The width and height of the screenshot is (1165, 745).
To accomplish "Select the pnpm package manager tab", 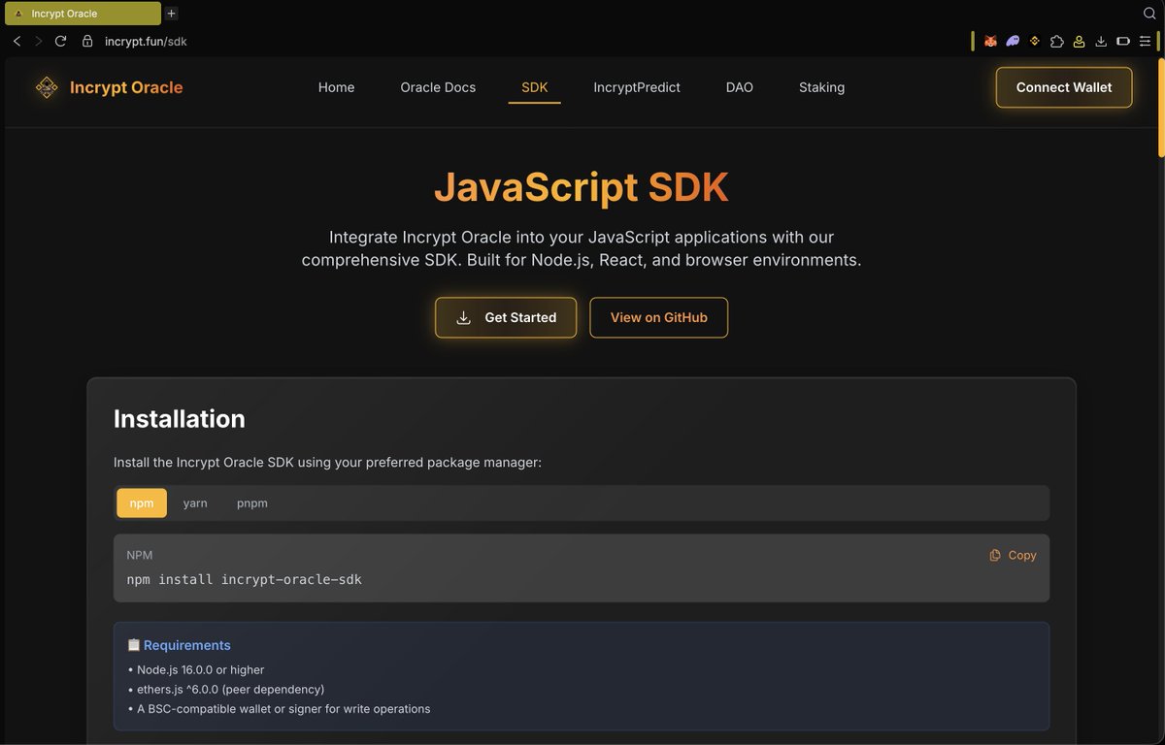I will [252, 503].
